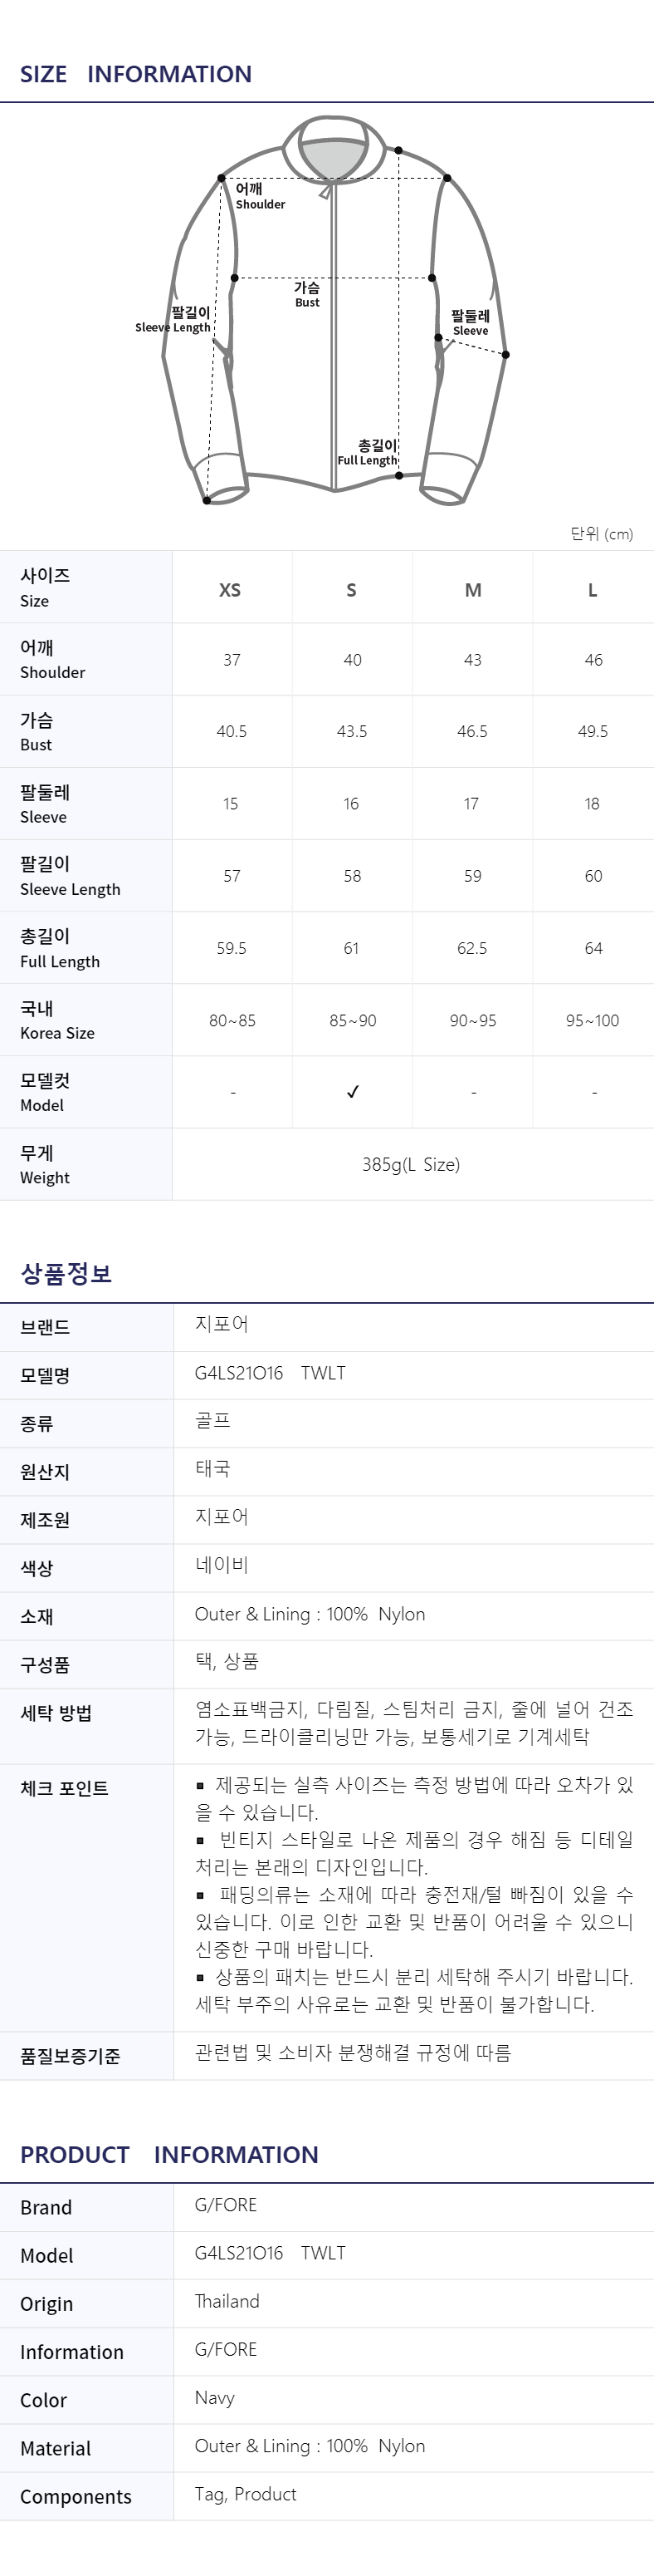Click the PRODUCT INFORMATION heading

(x=170, y=2154)
